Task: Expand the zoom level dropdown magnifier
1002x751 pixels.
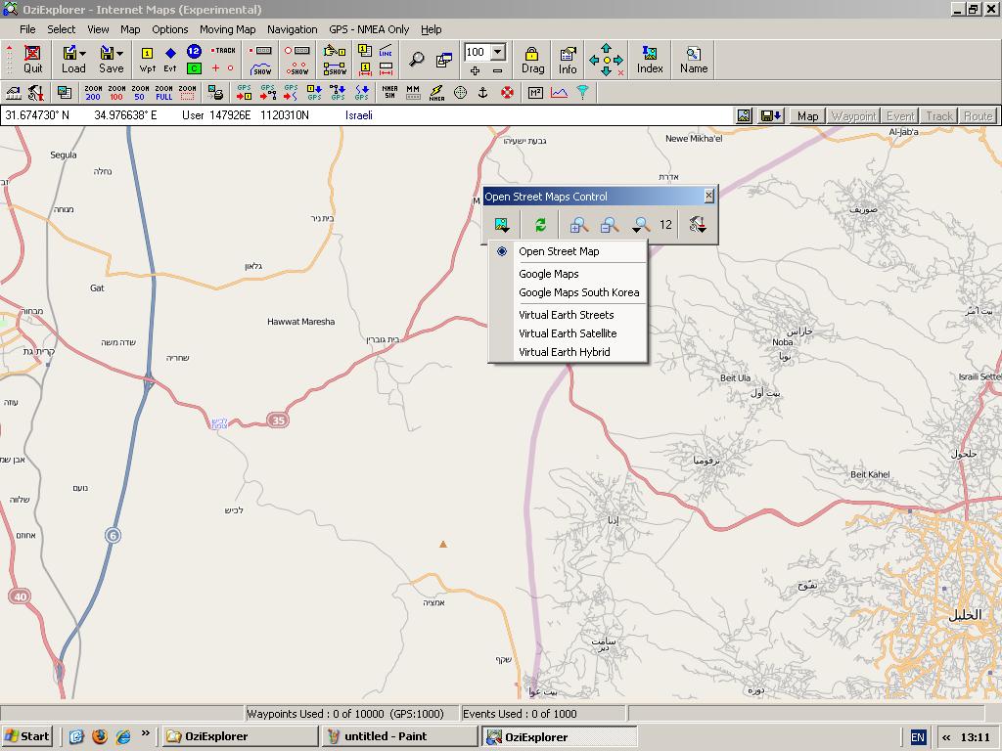Action: click(x=641, y=225)
